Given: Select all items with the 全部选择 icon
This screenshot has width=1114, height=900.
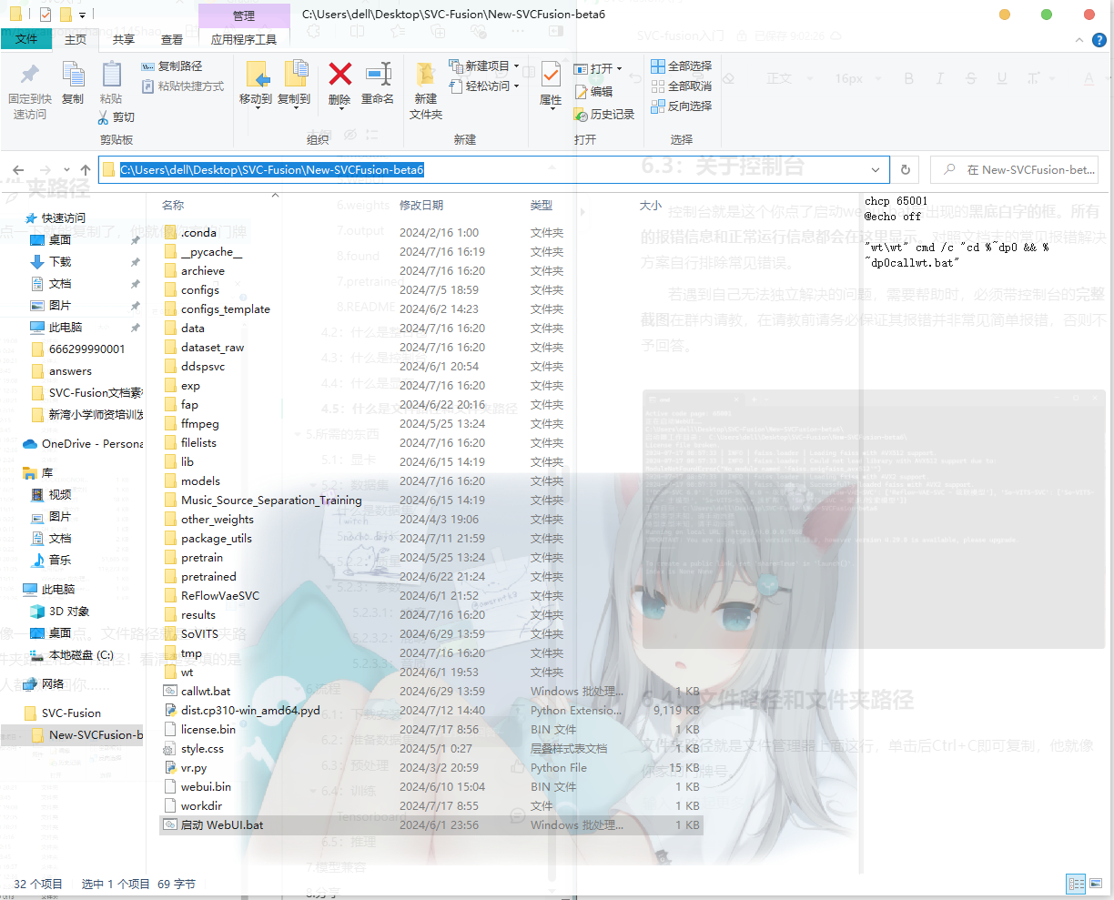Looking at the screenshot, I should click(x=681, y=66).
